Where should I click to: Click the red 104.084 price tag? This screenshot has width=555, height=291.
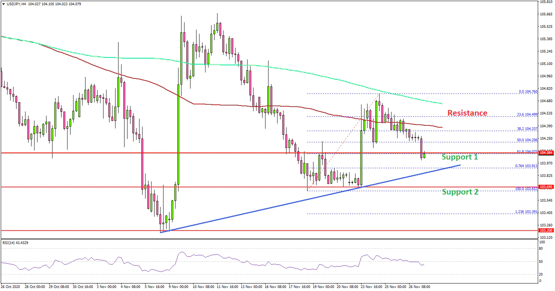tap(545, 153)
